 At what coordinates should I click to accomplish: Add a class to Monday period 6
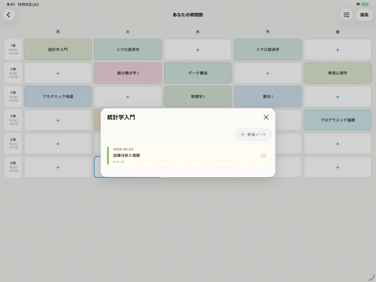pos(58,167)
